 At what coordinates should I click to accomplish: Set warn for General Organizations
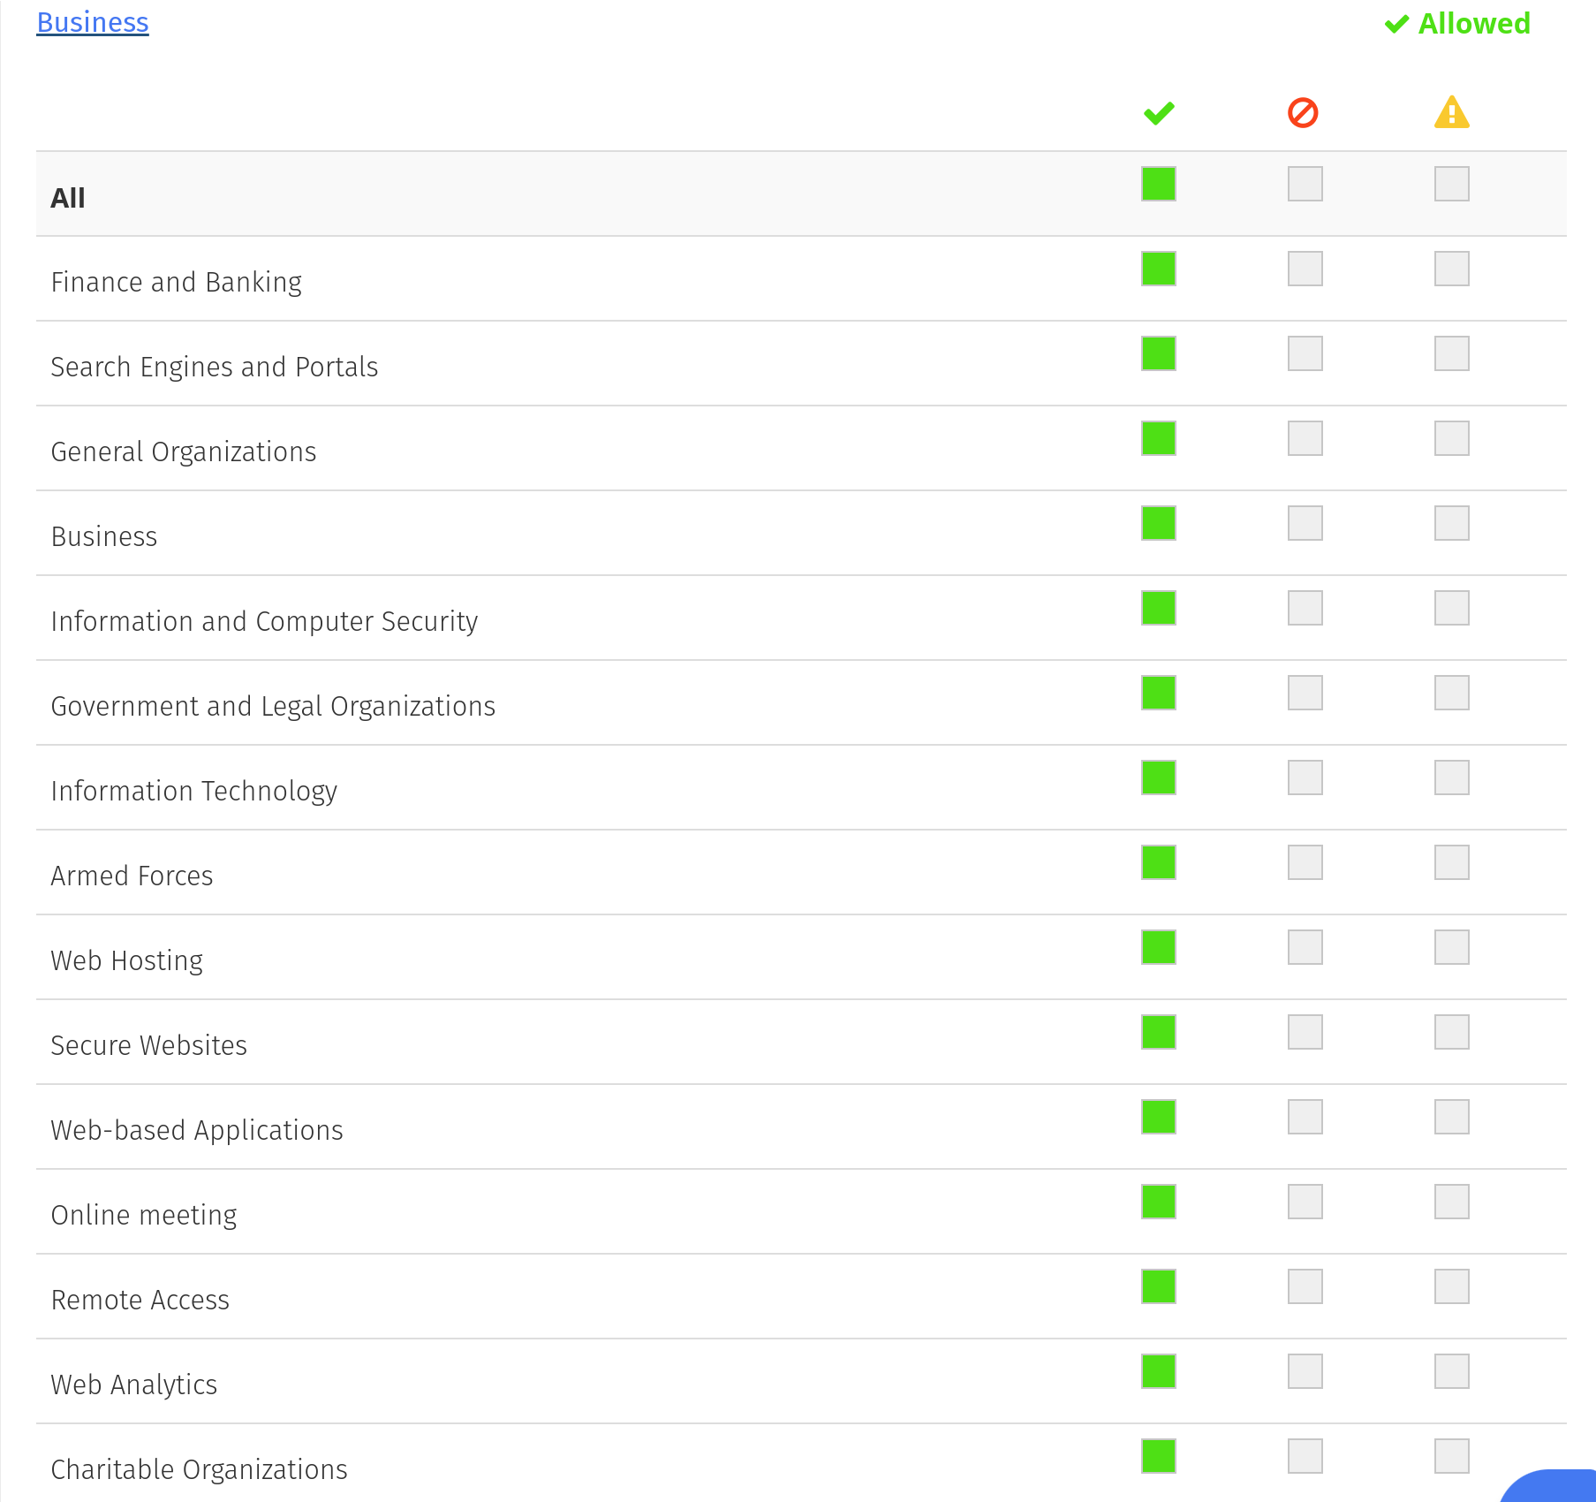1452,438
